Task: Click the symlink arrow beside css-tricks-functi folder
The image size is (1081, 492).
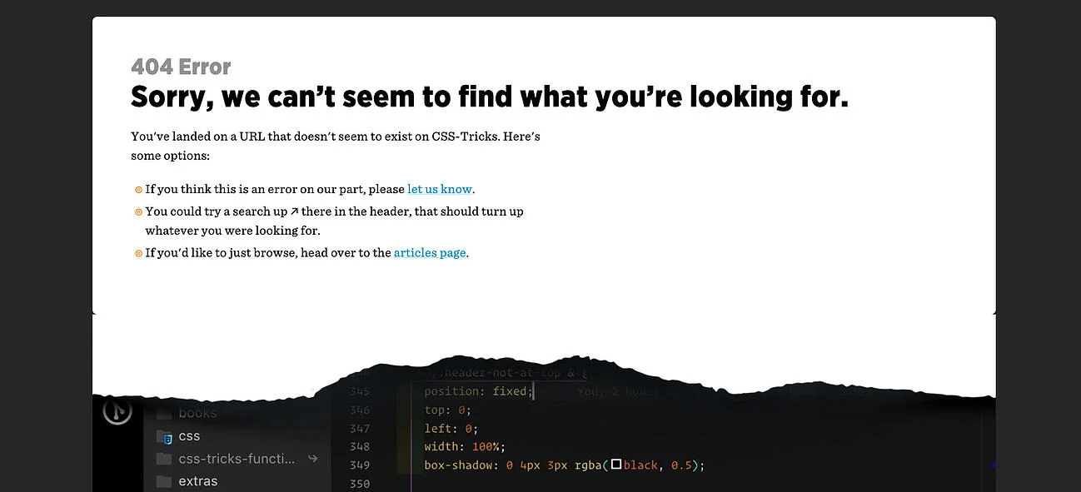Action: click(313, 459)
